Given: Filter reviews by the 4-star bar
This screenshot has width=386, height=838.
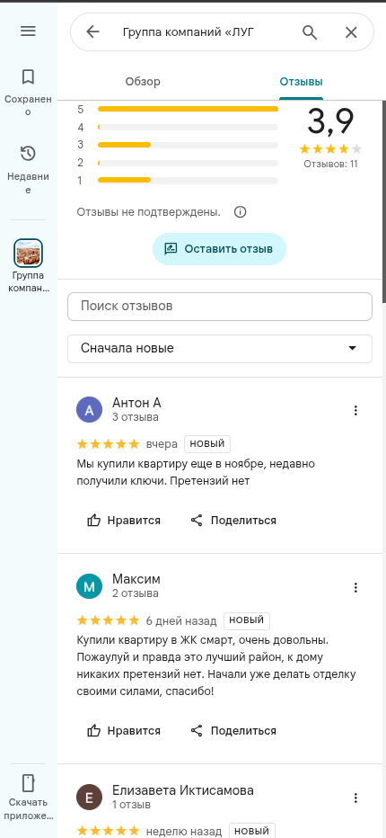Looking at the screenshot, I should 188,127.
